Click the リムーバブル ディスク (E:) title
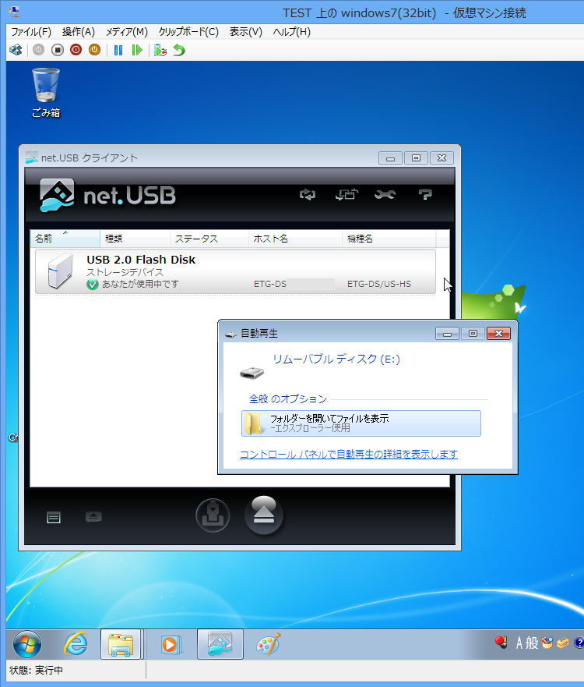584x687 pixels. (x=336, y=359)
